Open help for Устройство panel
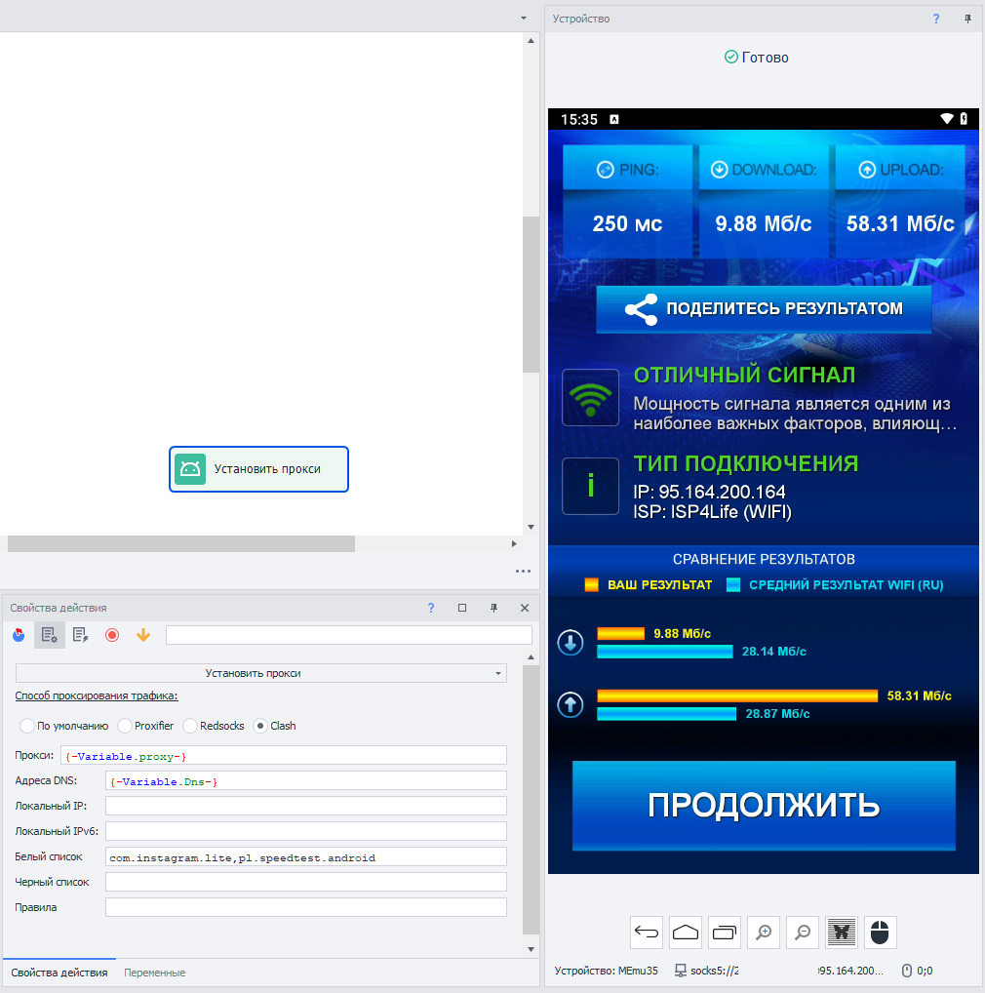985x993 pixels. pos(936,19)
